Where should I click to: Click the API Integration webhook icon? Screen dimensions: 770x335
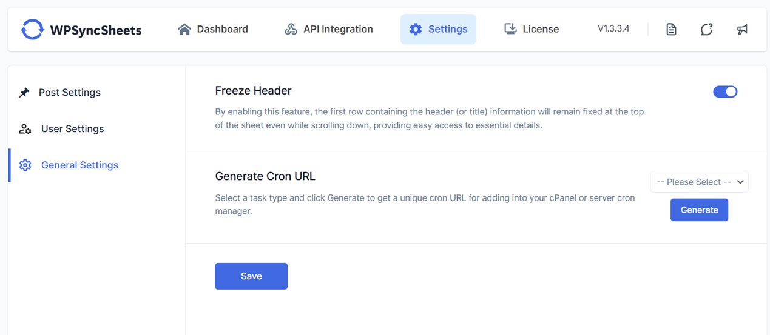tap(291, 29)
